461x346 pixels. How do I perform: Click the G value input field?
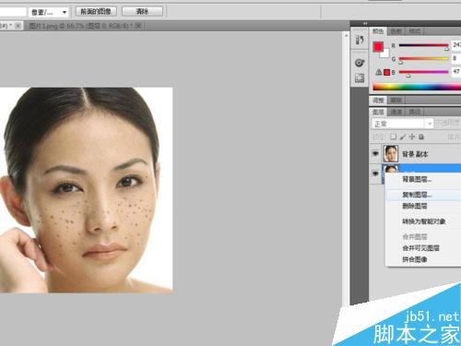click(456, 58)
